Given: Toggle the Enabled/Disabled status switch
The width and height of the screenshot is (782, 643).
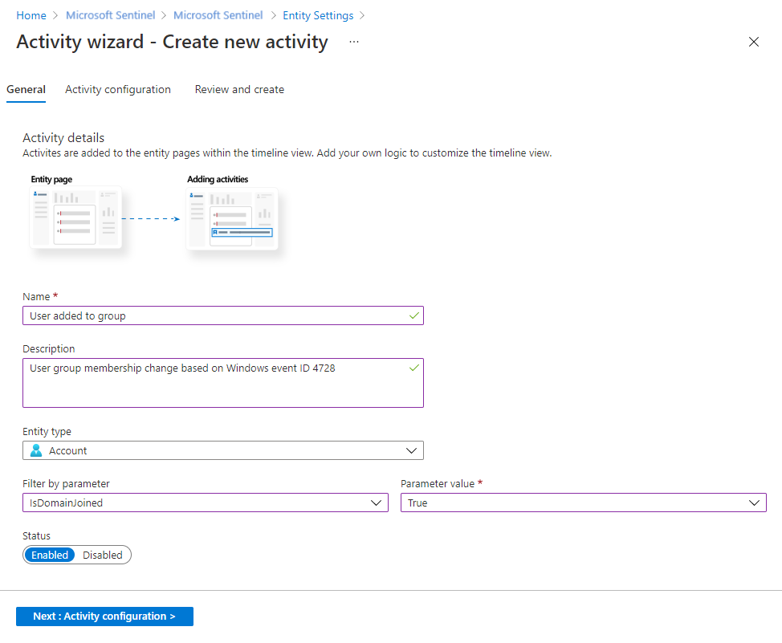Looking at the screenshot, I should tap(76, 554).
